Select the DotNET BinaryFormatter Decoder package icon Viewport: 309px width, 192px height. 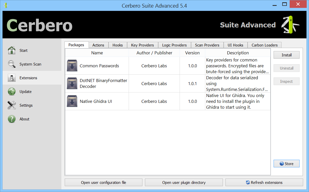point(72,84)
